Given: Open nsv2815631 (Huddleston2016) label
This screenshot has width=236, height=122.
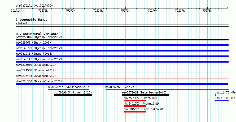Looking at the screenshot, I should pos(145,109).
